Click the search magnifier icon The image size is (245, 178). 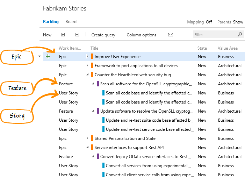[x=240, y=35]
